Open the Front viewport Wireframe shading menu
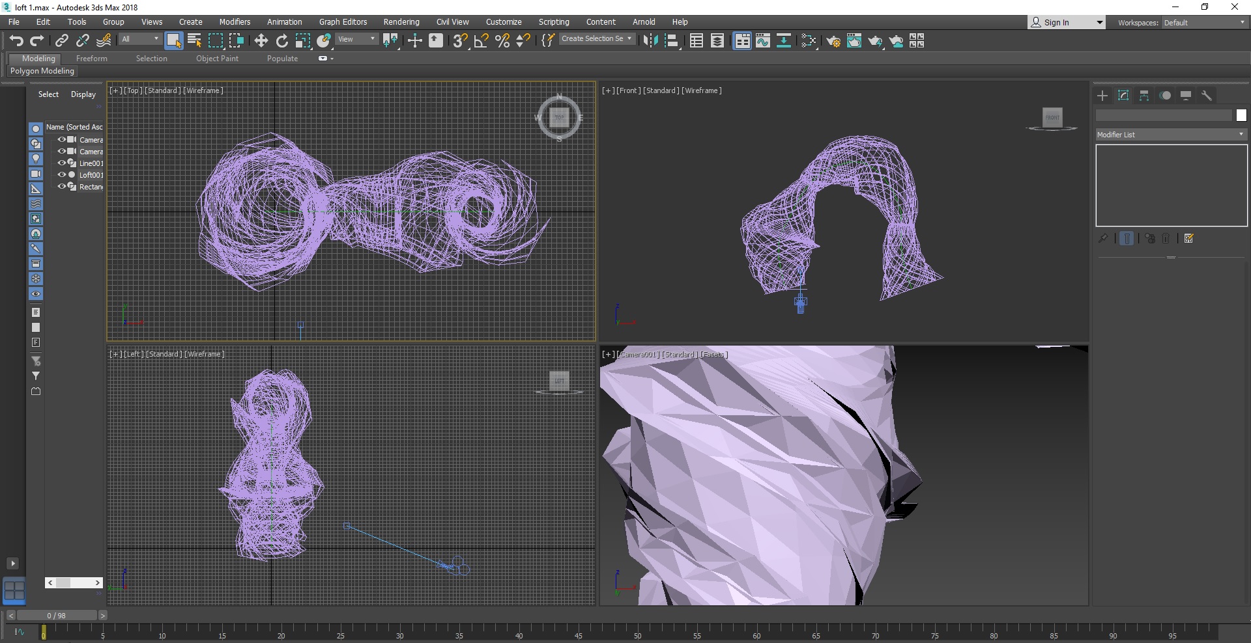 click(701, 90)
